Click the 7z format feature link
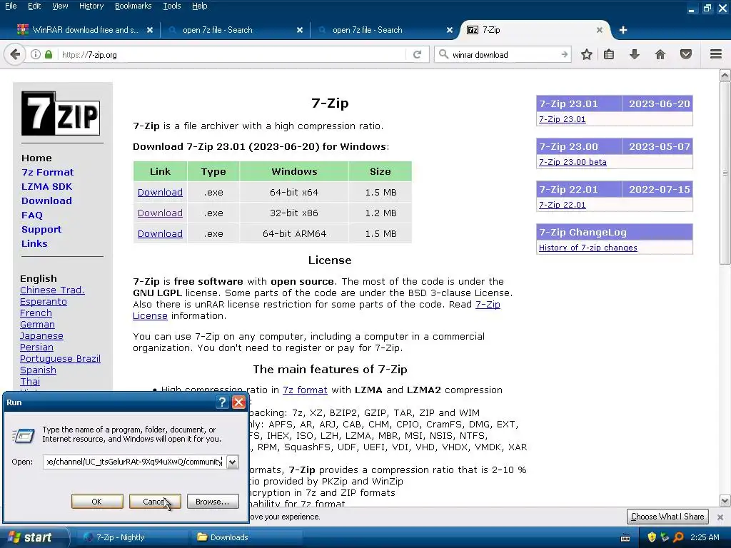 pos(305,390)
